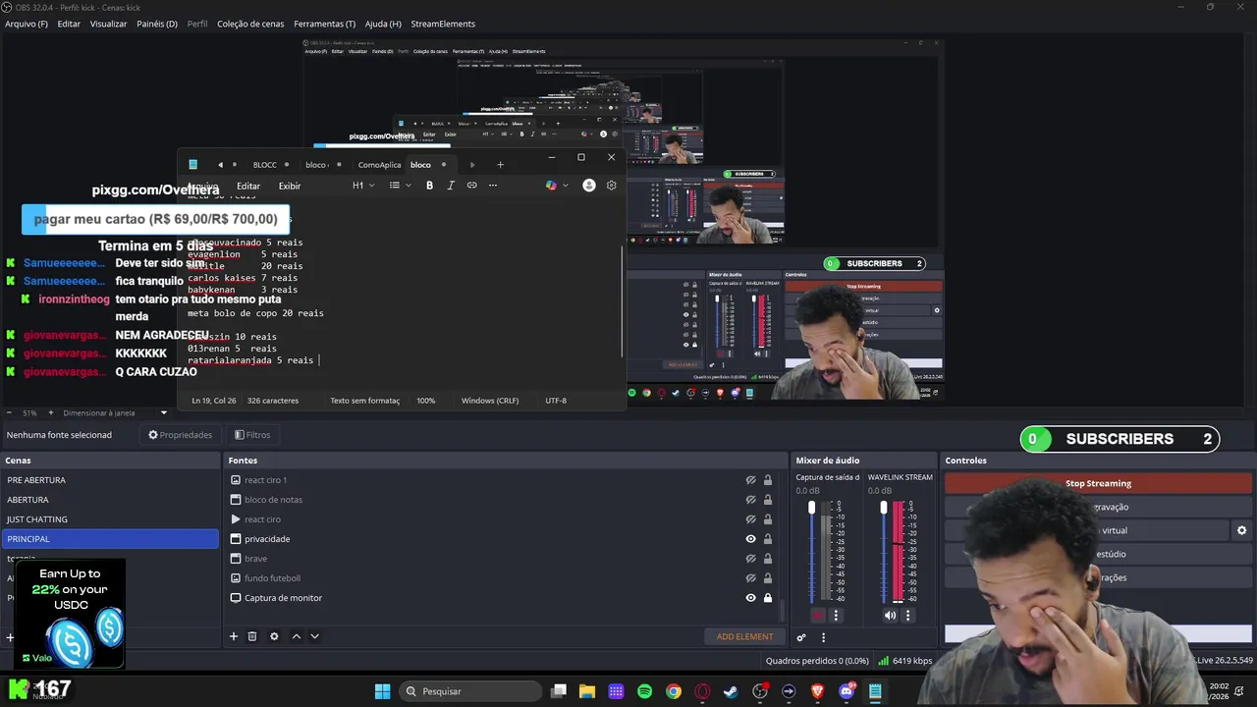Insert link using Notepad link icon

pyautogui.click(x=471, y=186)
